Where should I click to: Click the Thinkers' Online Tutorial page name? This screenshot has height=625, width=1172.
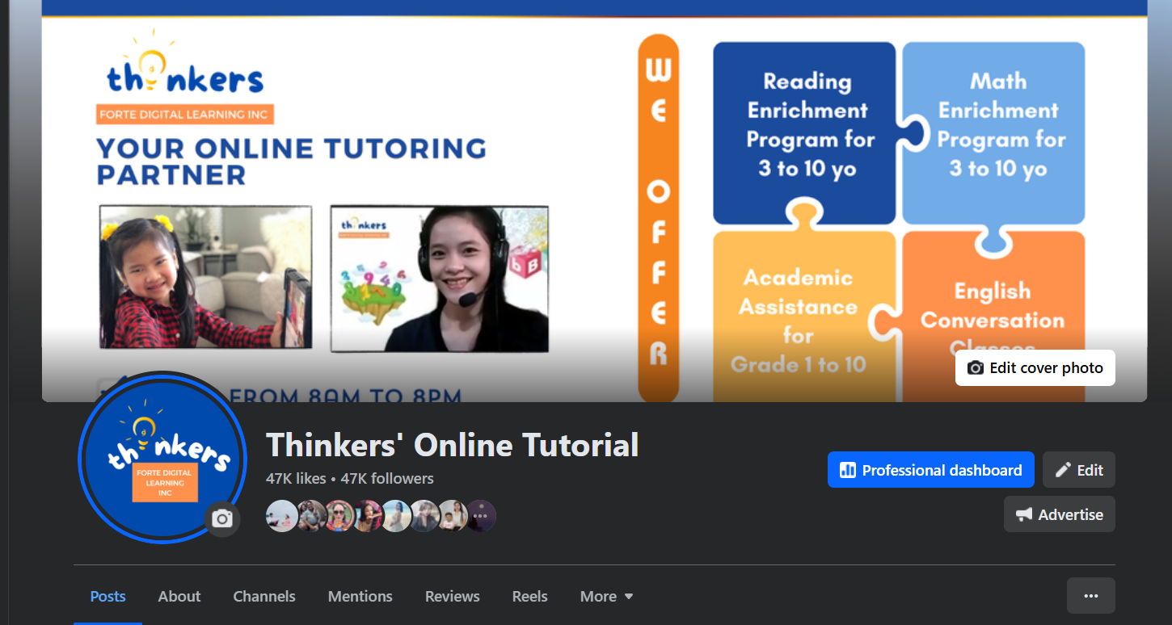tap(452, 445)
